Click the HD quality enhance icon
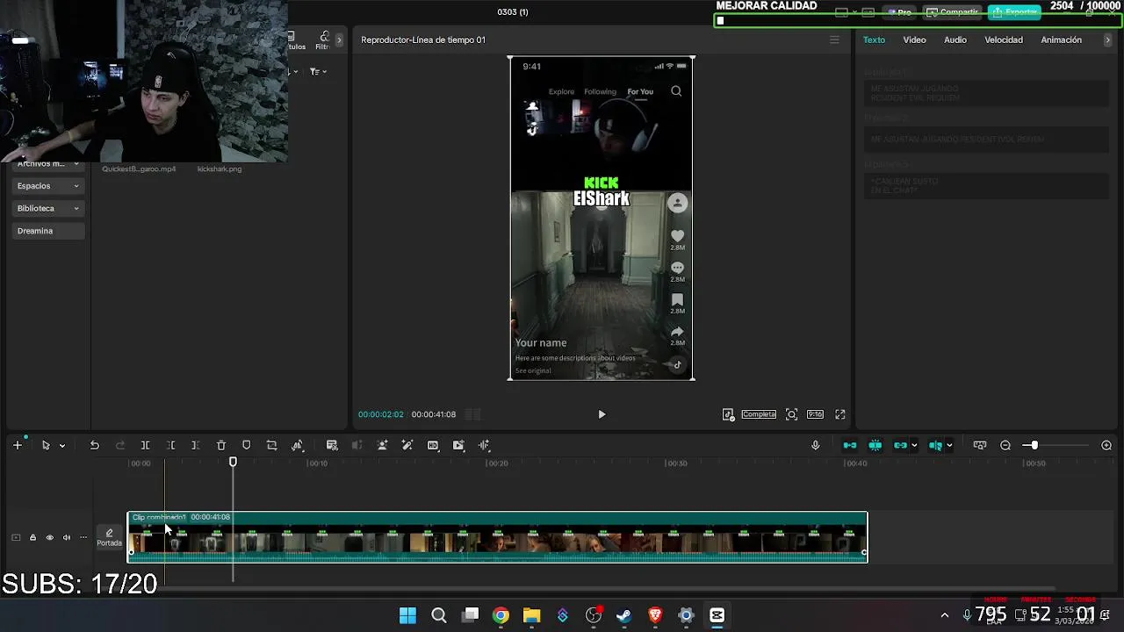The height and width of the screenshot is (632, 1124). click(433, 445)
